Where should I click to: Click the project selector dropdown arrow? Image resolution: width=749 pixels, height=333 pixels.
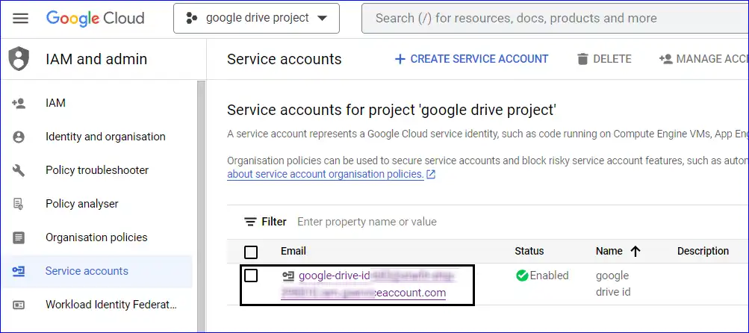pos(323,18)
